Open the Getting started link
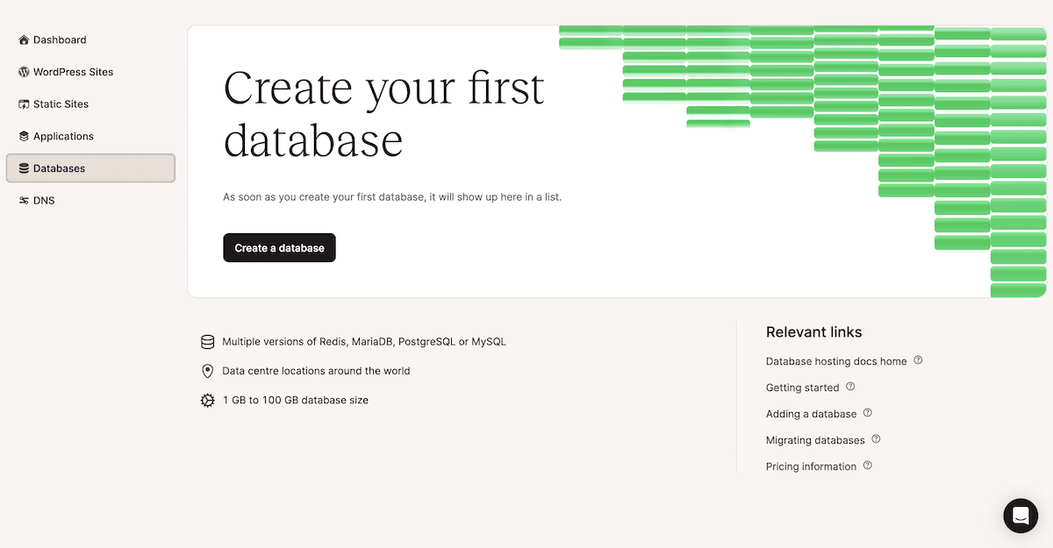This screenshot has height=548, width=1053. (x=802, y=387)
